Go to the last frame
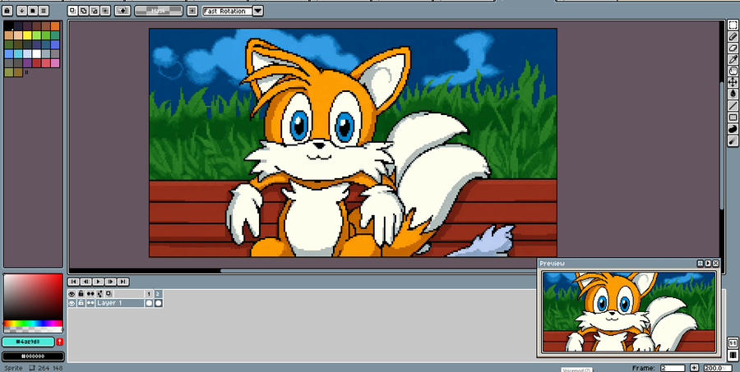 (123, 282)
